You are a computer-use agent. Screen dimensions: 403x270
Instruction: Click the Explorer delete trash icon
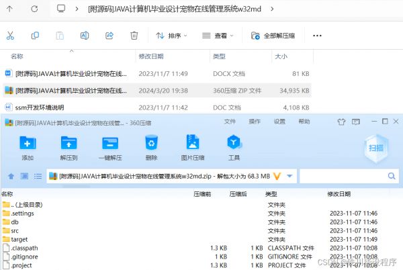[134, 36]
